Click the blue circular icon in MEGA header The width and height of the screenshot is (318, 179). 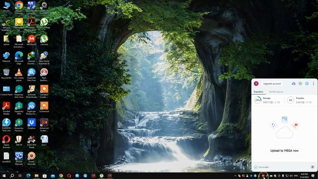307,84
